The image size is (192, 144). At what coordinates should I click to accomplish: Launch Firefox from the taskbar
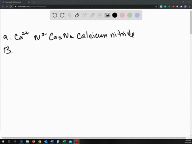(x=34, y=142)
